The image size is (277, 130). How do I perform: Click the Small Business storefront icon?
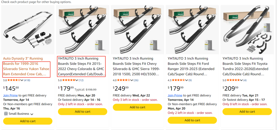6,114
